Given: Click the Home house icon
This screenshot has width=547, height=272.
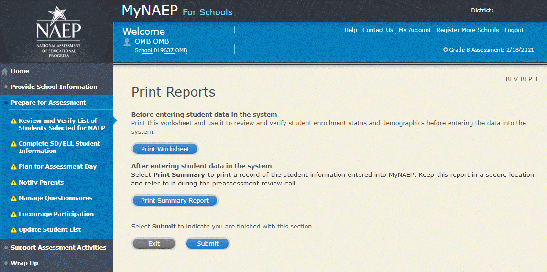Looking at the screenshot, I should 5,71.
